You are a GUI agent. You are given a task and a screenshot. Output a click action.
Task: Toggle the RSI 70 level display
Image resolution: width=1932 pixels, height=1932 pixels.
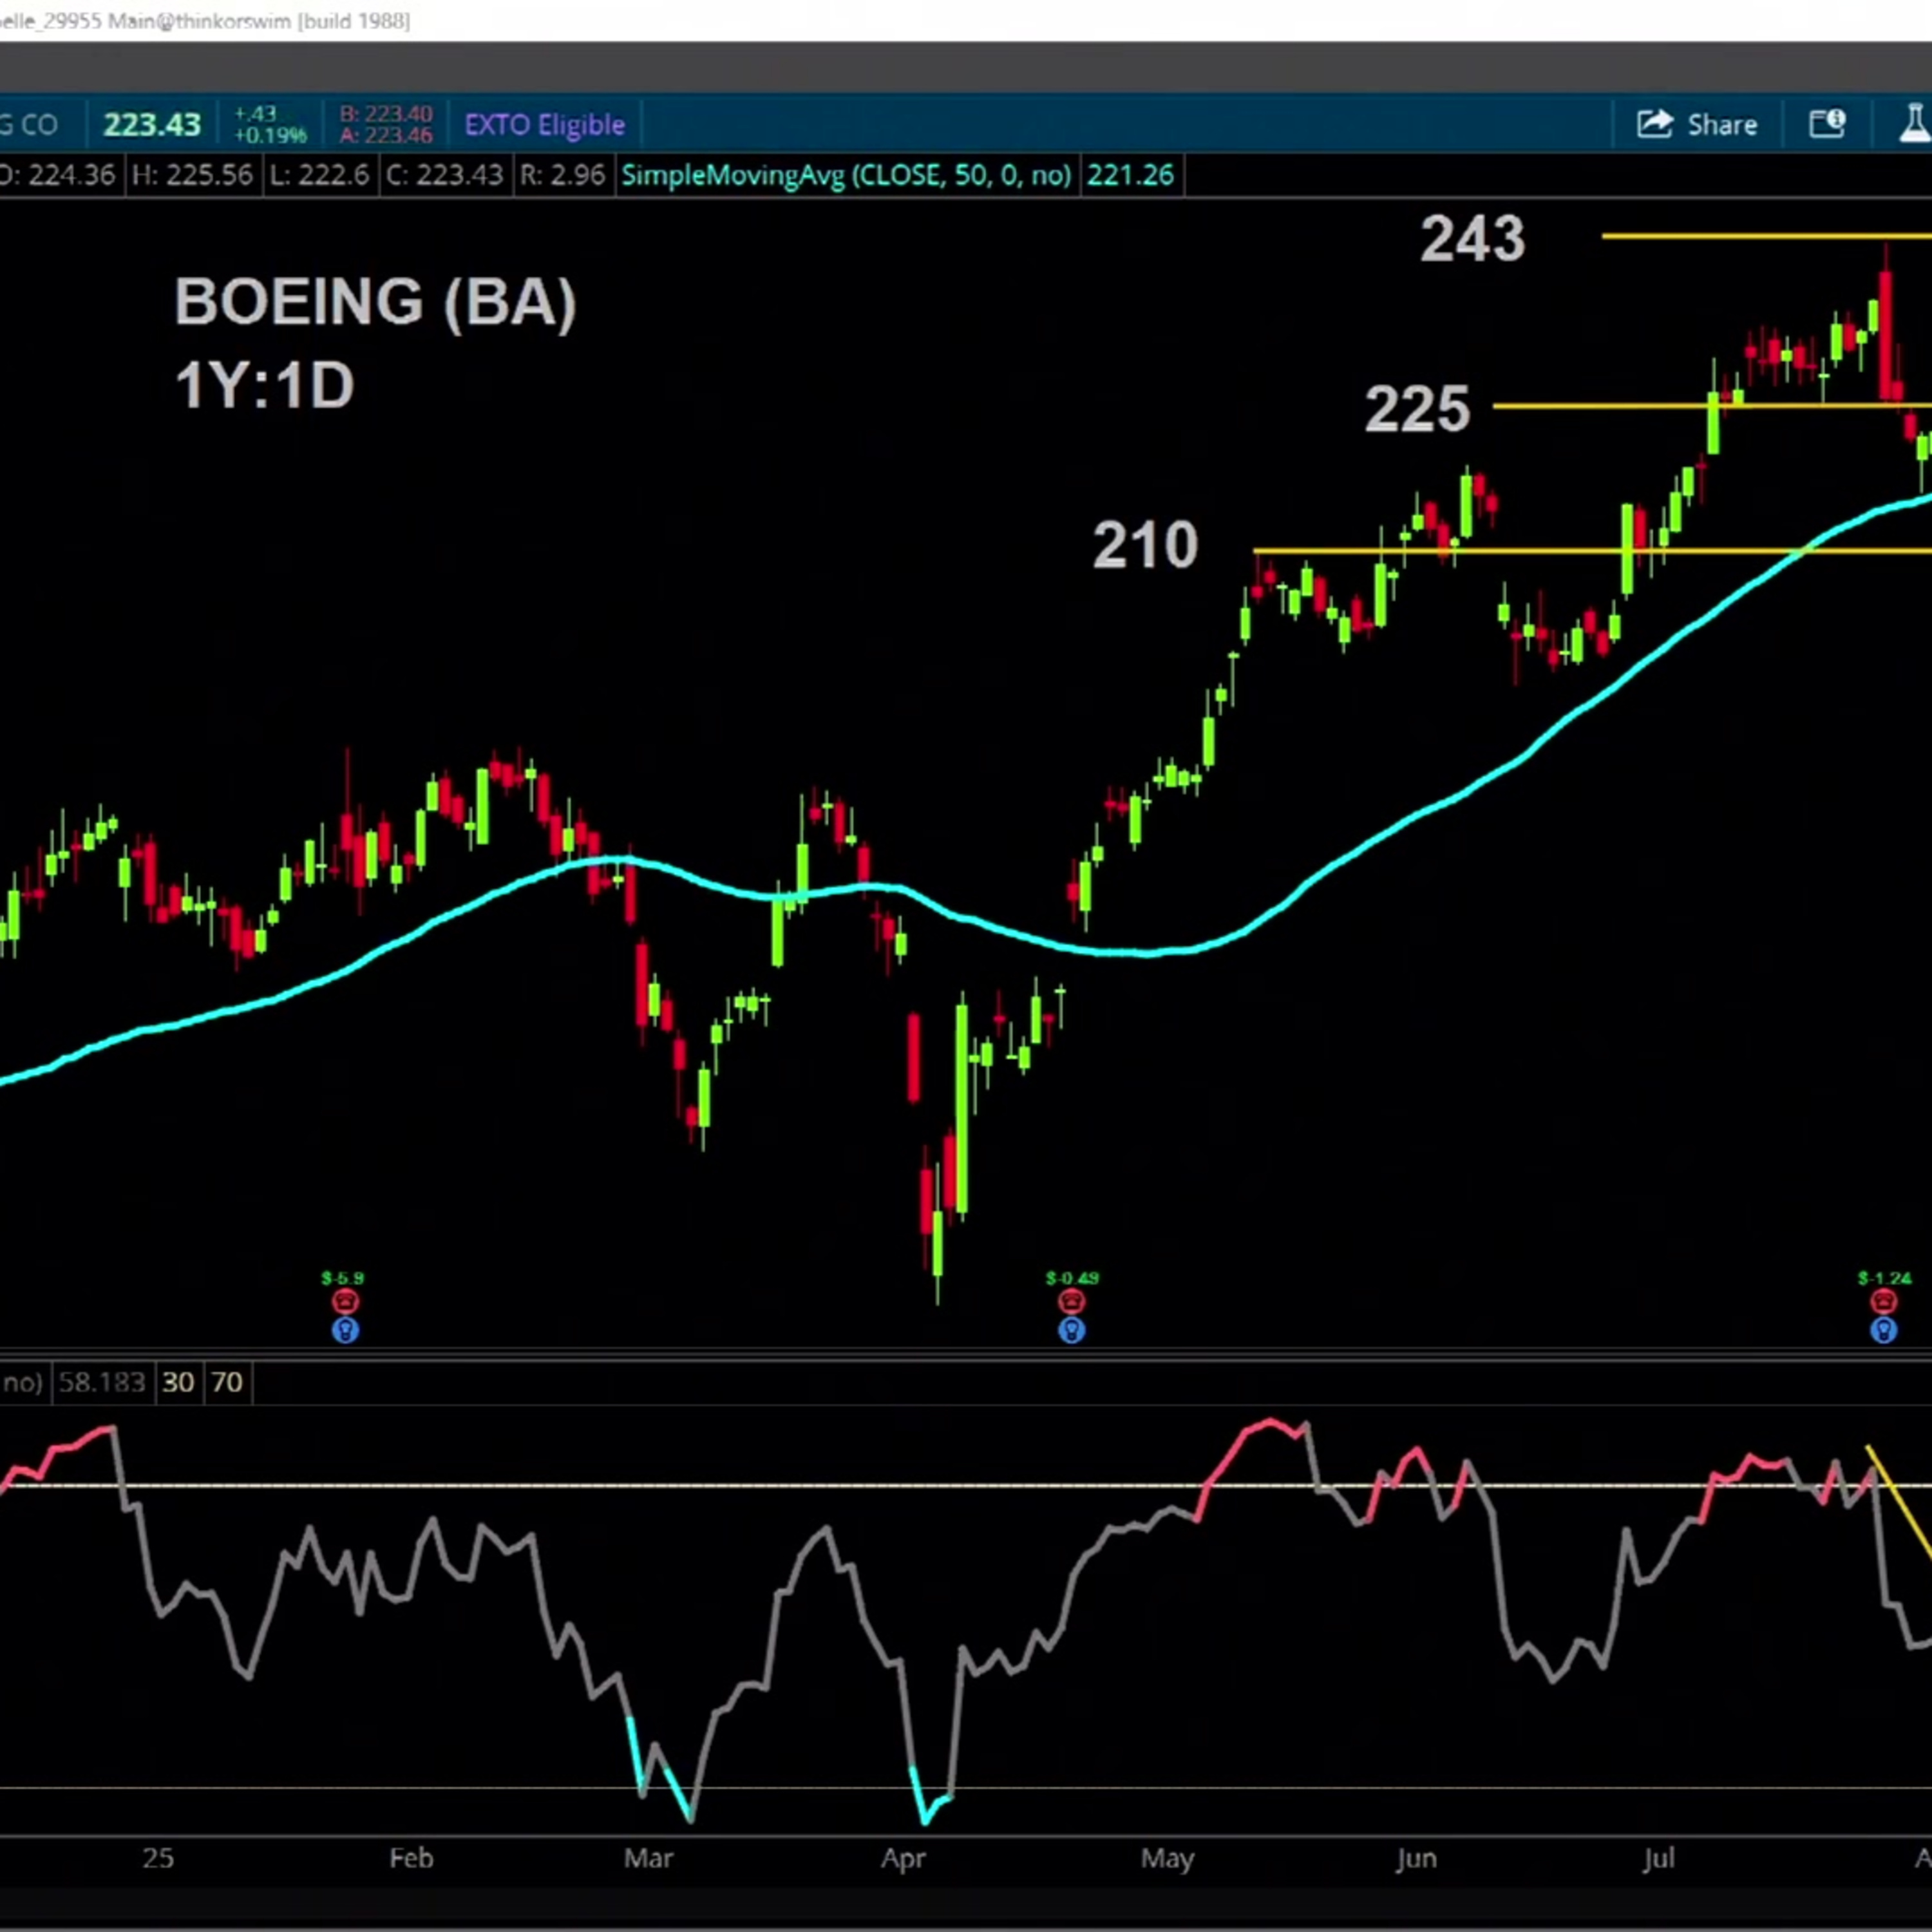(228, 1382)
